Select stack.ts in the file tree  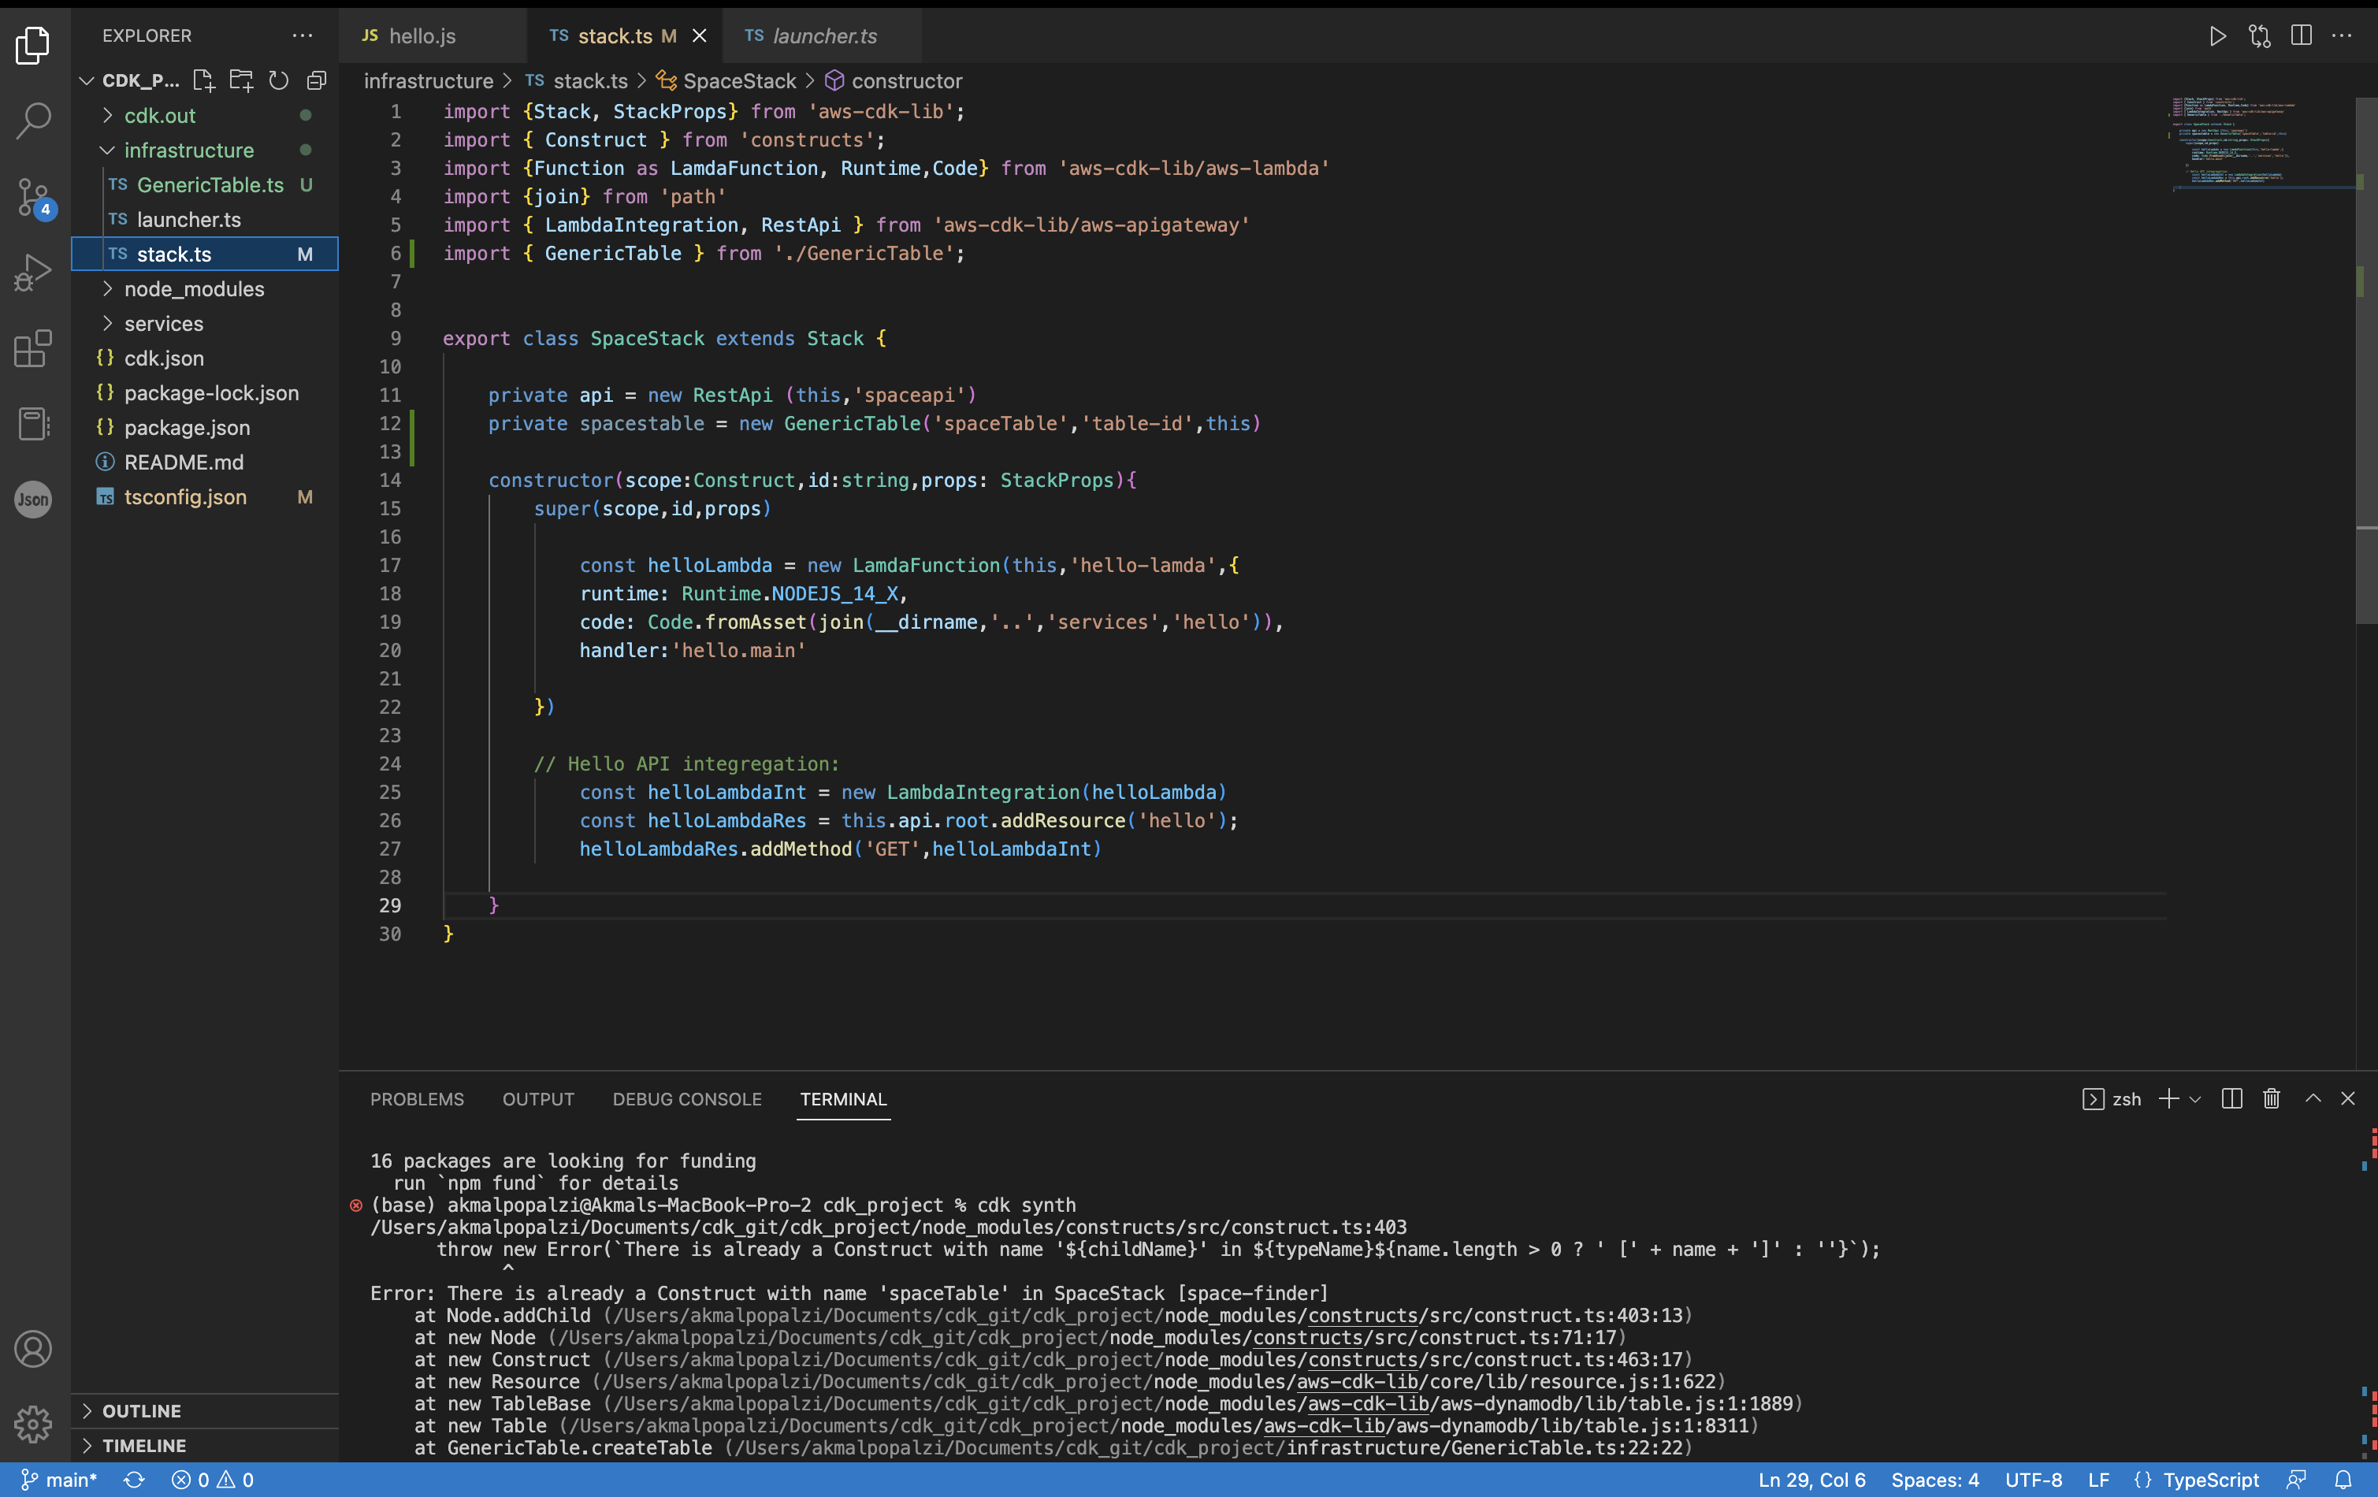206,254
